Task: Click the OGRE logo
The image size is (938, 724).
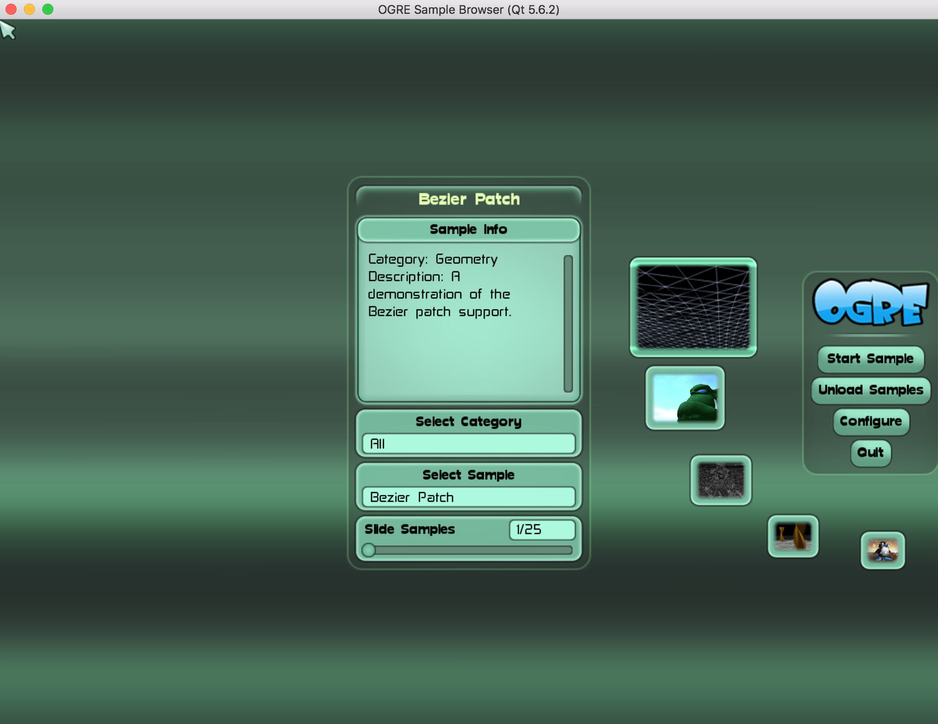Action: pos(870,304)
